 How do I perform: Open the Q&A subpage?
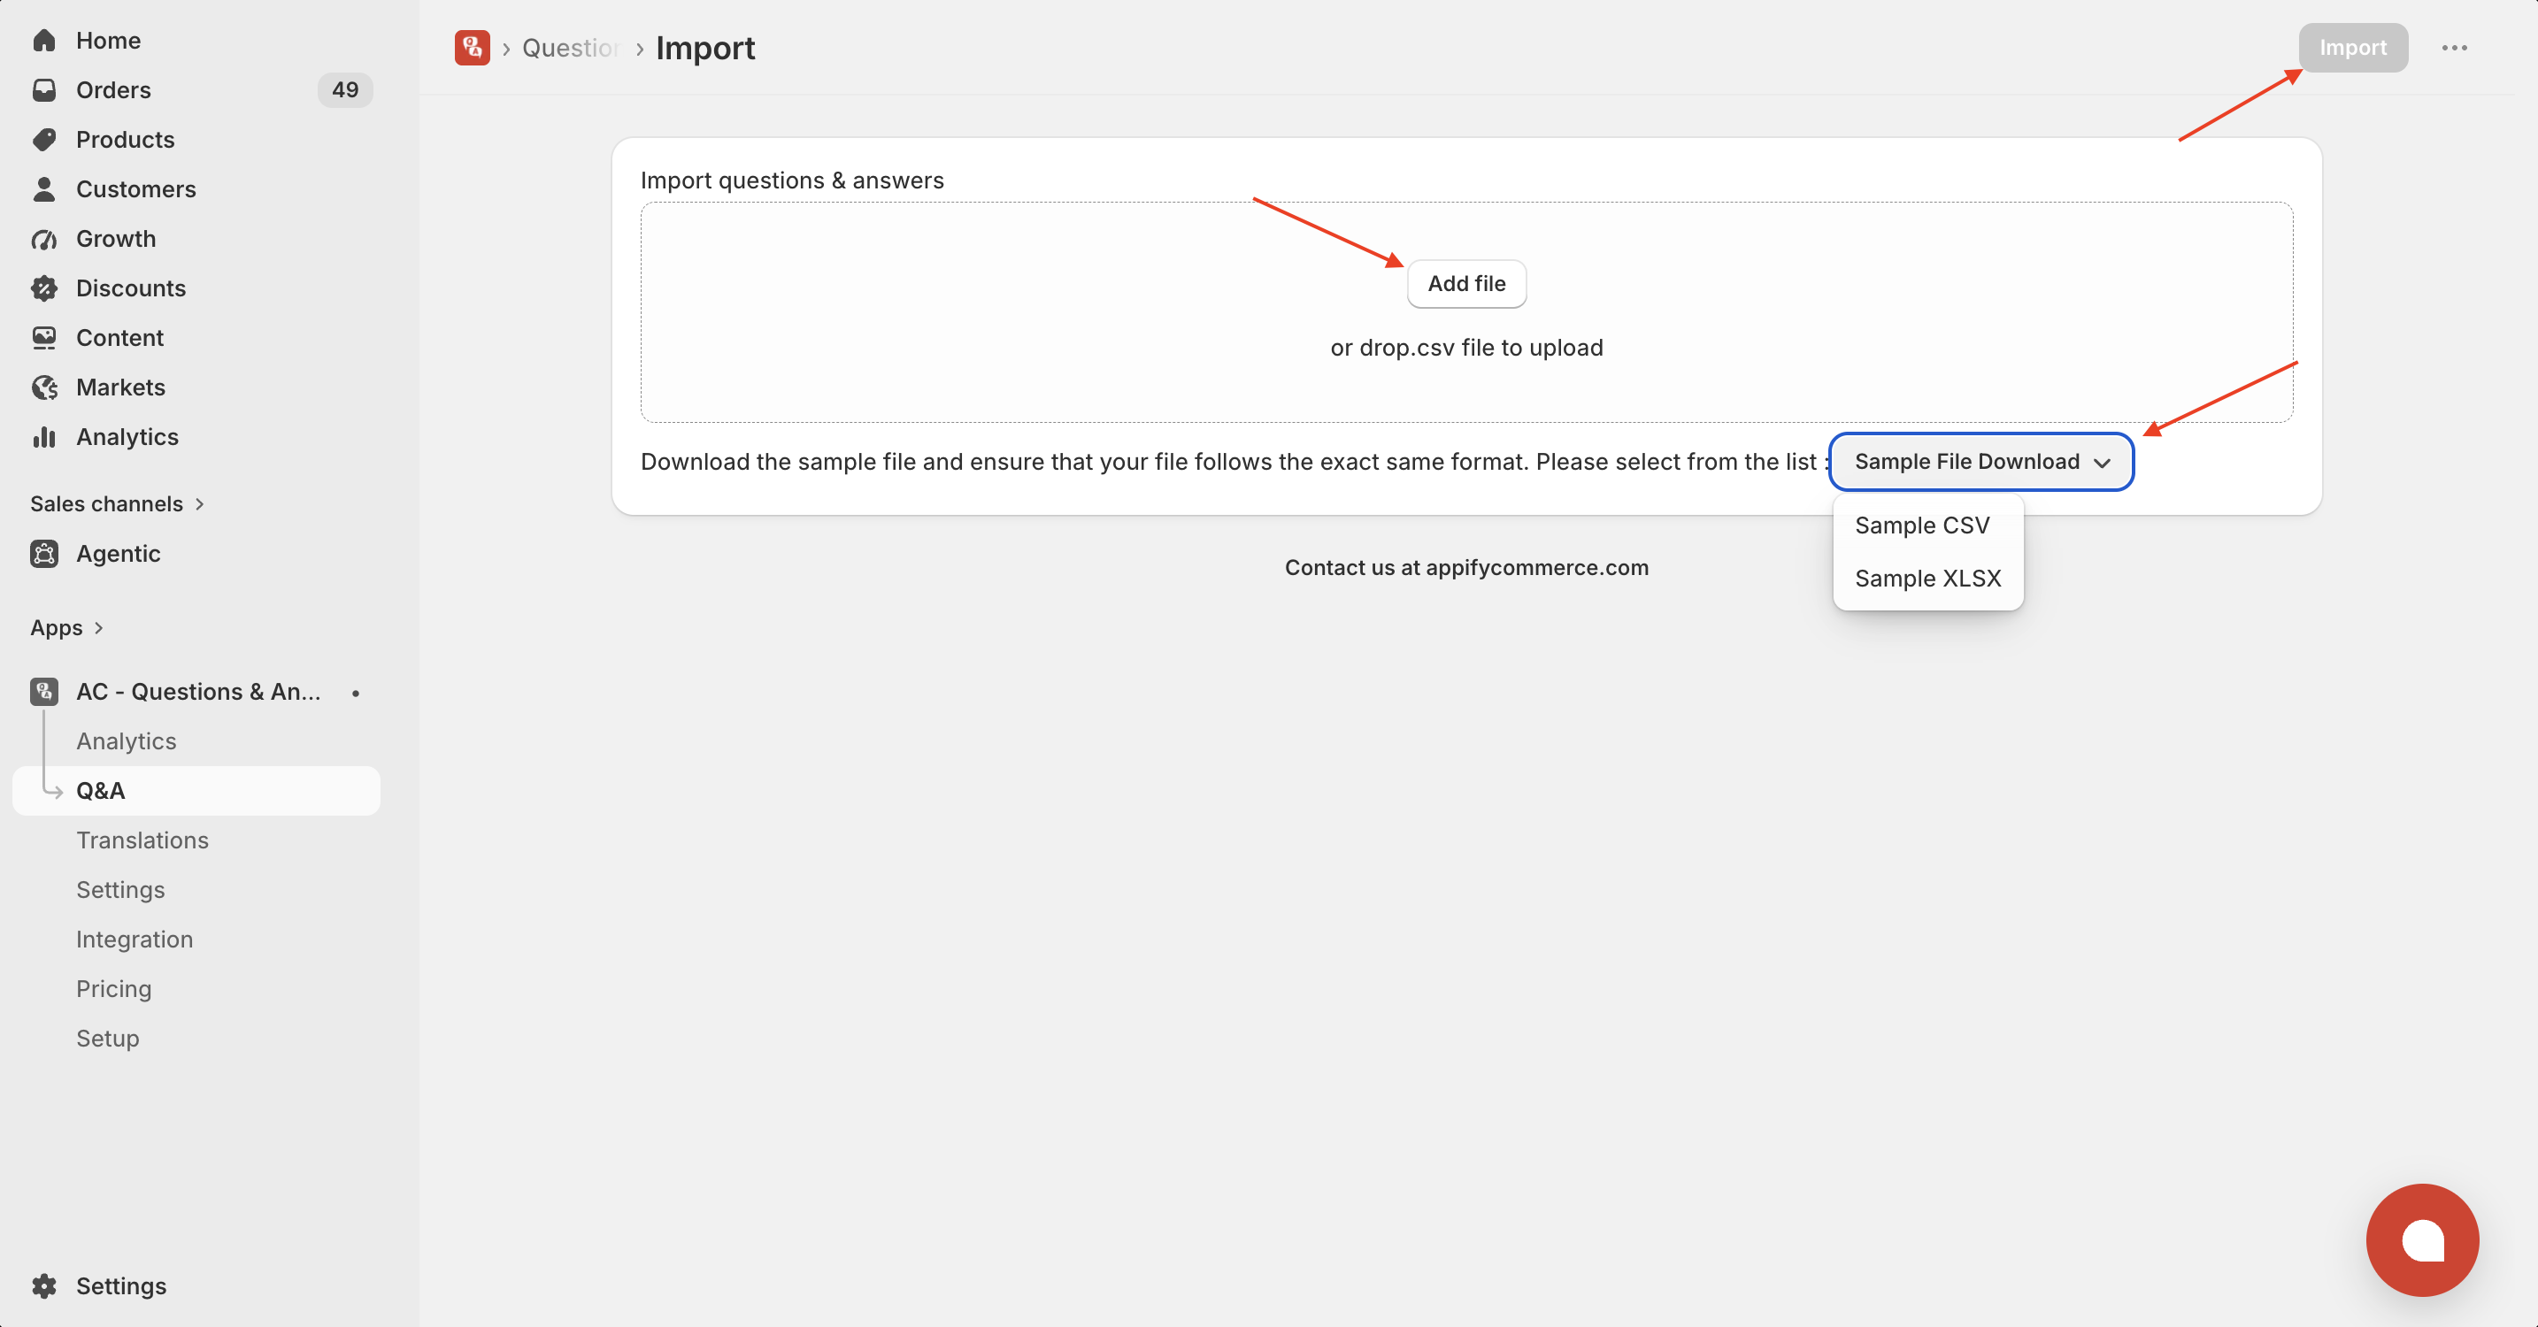[196, 790]
